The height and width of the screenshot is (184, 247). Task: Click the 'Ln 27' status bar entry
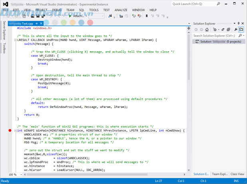click(158, 181)
